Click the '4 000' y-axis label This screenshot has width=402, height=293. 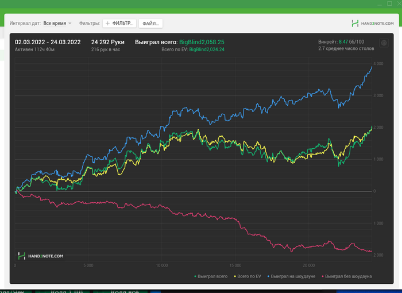pos(378,64)
